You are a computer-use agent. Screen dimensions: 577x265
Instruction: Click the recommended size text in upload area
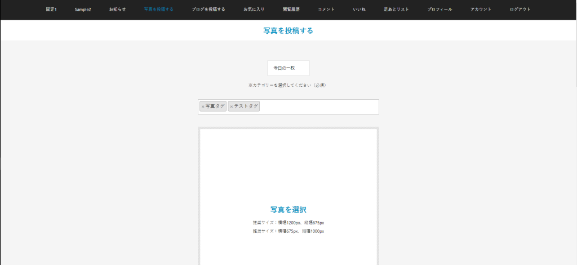click(288, 223)
